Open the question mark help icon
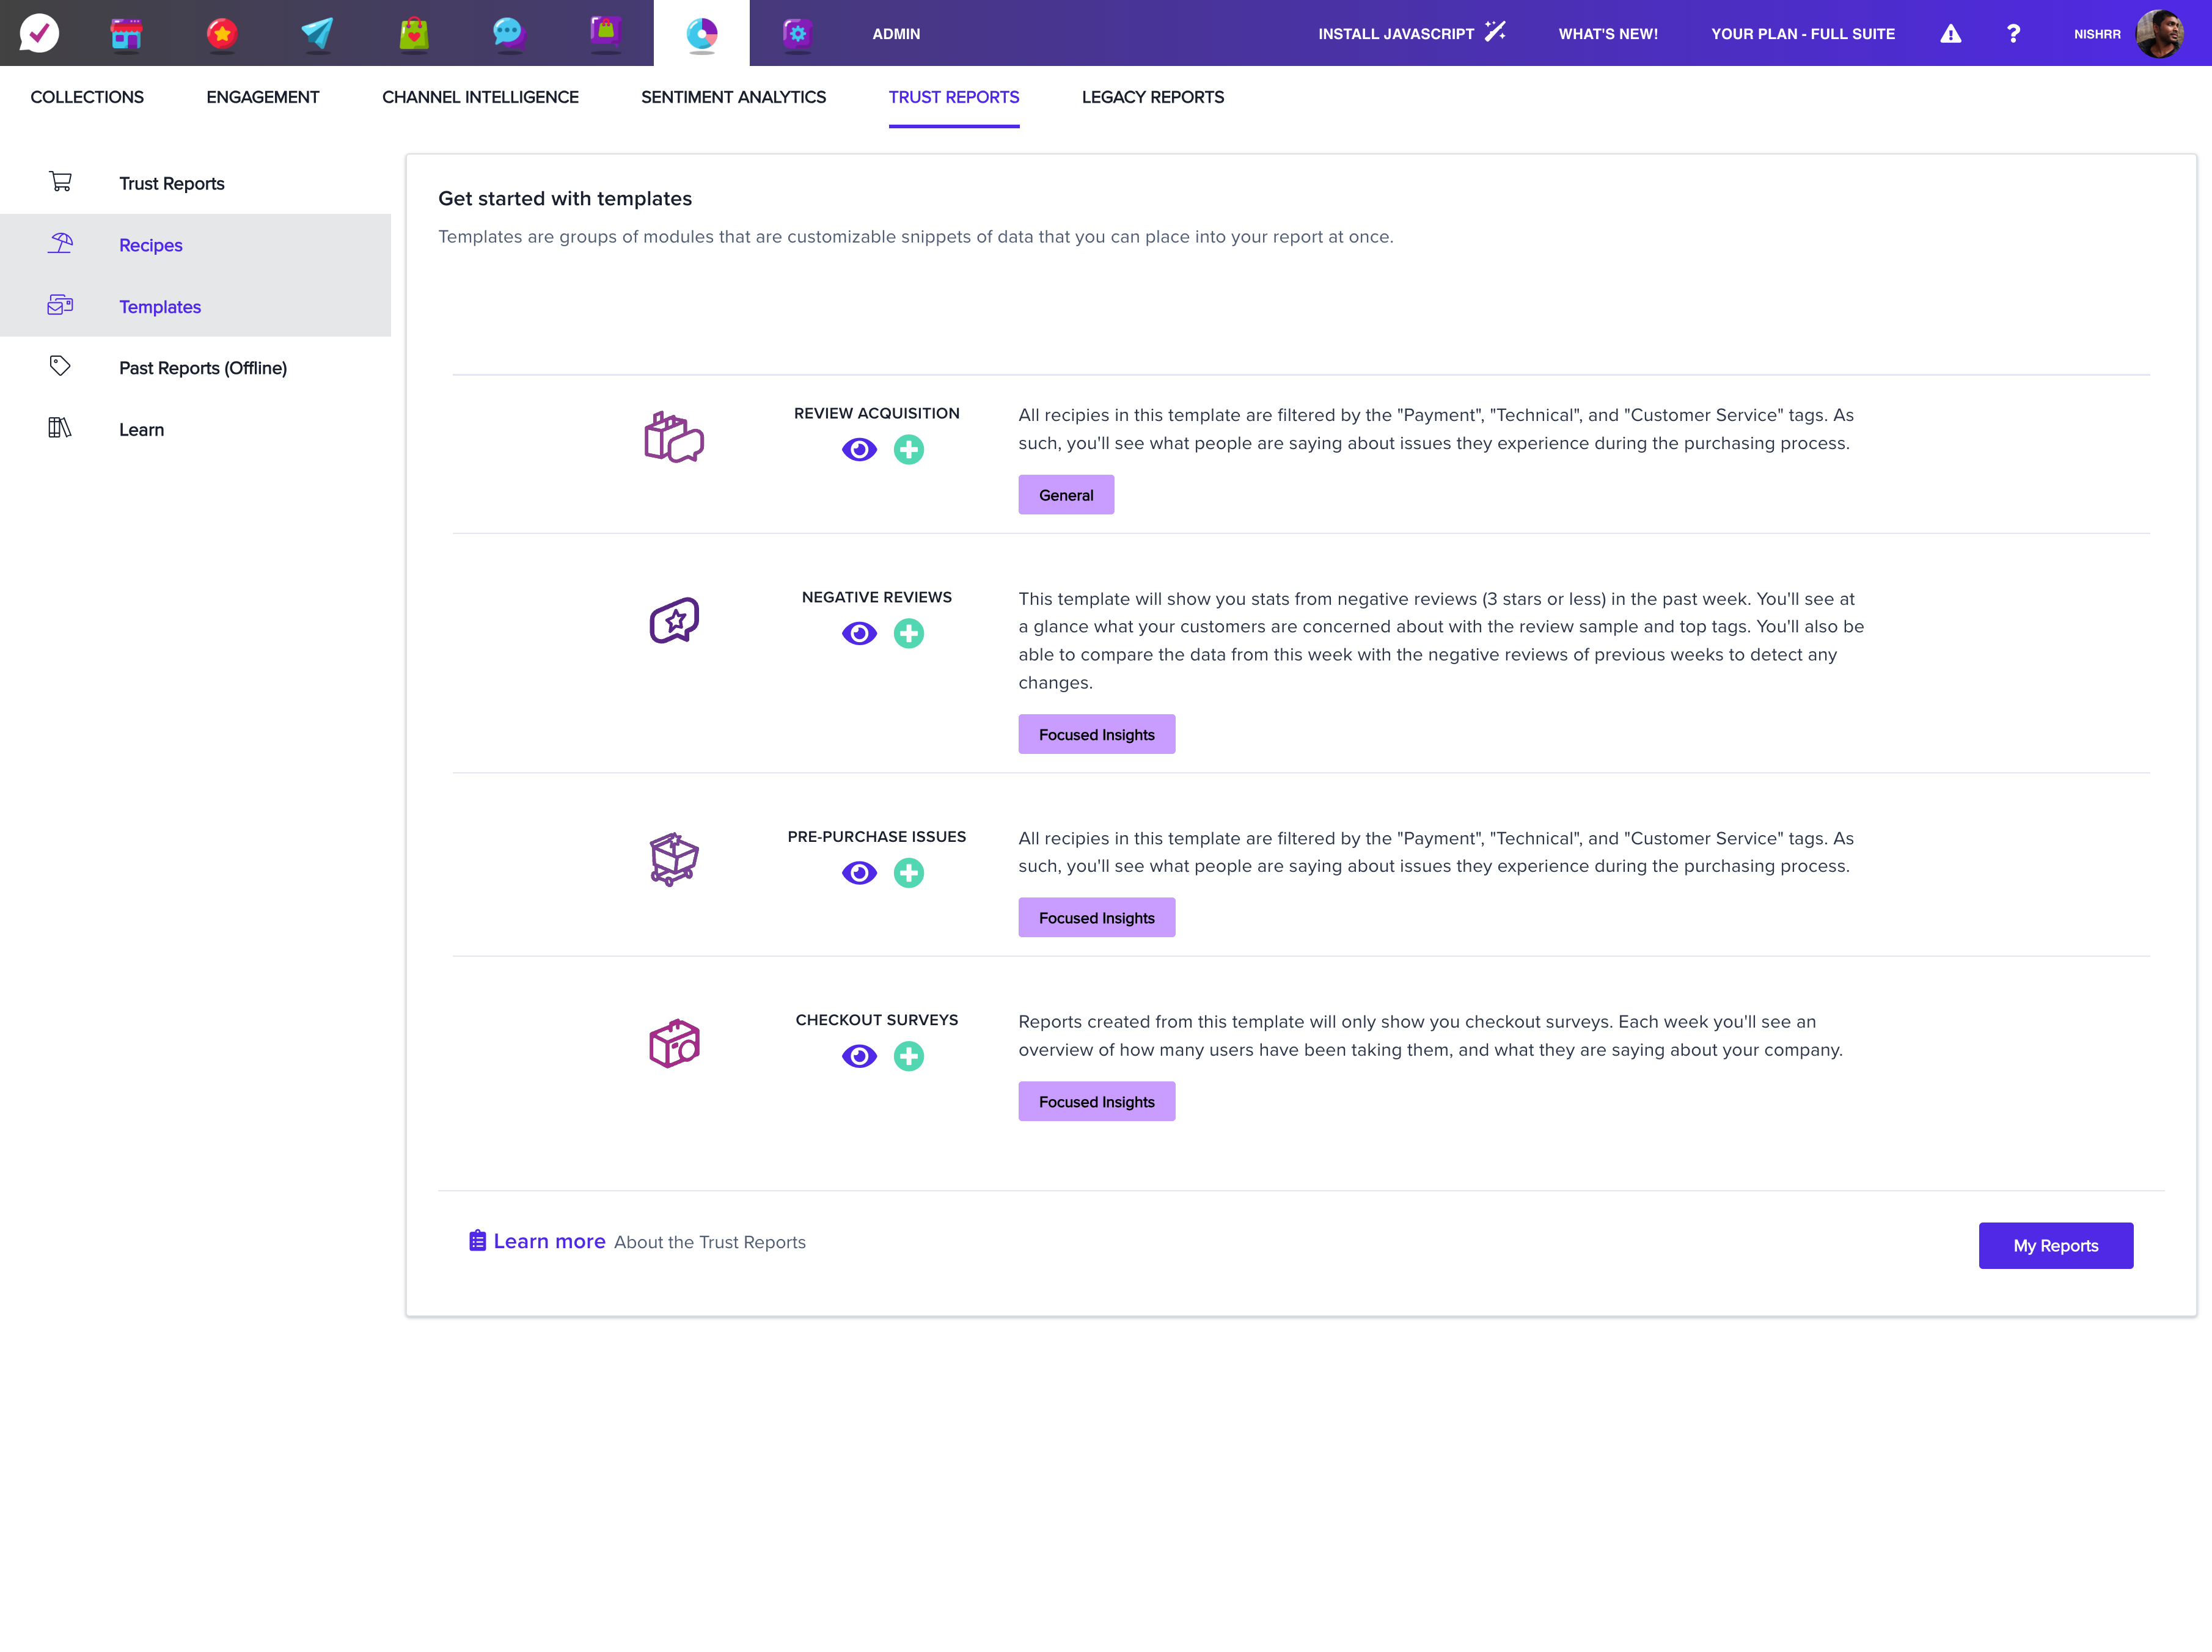 click(2013, 33)
